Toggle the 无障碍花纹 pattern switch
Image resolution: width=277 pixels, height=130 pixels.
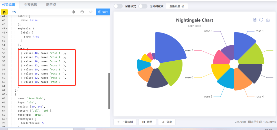(143, 6)
